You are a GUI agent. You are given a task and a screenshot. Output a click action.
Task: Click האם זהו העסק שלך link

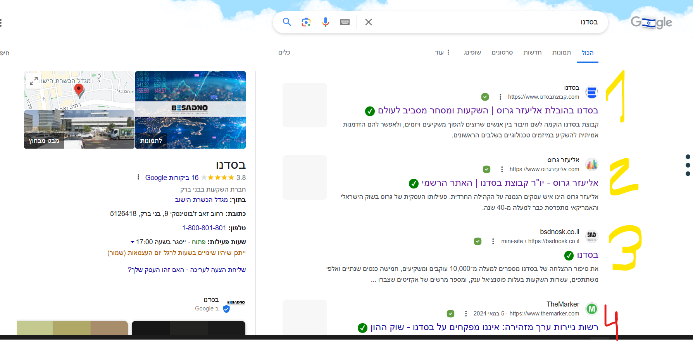point(156,270)
